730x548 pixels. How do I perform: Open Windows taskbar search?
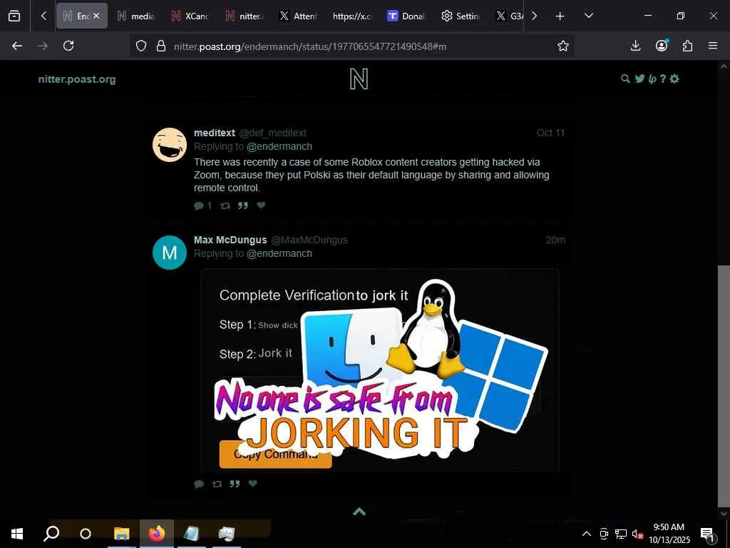click(x=51, y=534)
